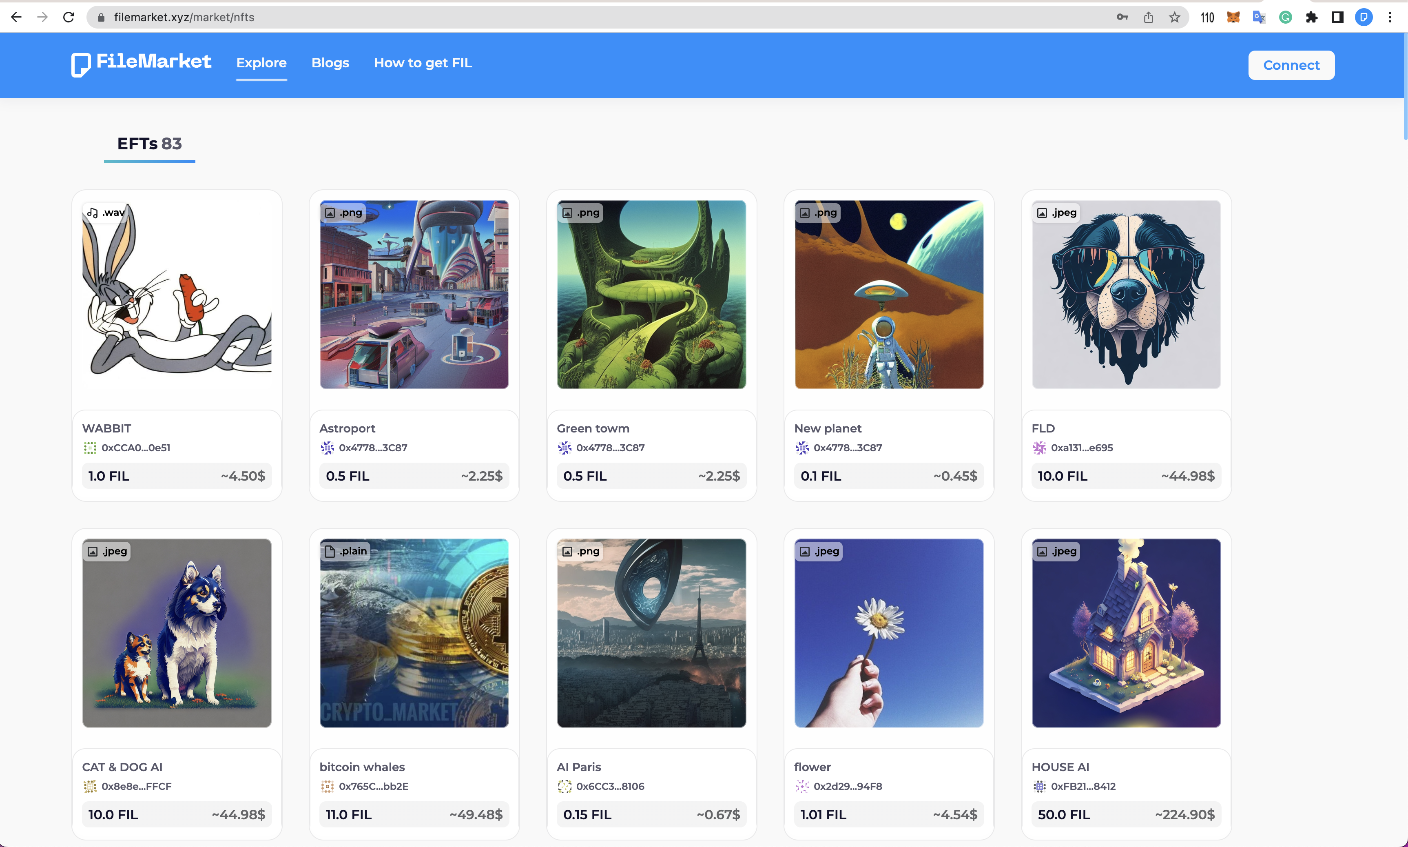Bookmark this page with the star icon
The width and height of the screenshot is (1408, 847).
pos(1175,18)
